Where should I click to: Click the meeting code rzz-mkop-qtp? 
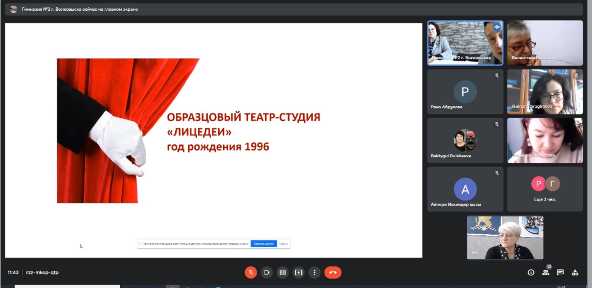(x=42, y=272)
